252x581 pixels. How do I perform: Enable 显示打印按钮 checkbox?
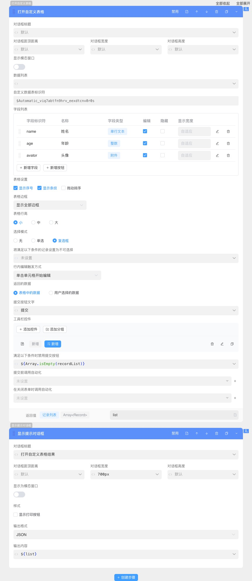click(x=15, y=514)
